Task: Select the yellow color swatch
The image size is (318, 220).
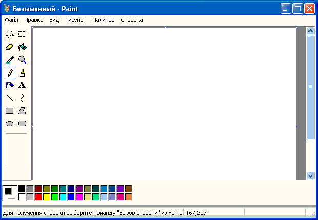Action: point(47,197)
